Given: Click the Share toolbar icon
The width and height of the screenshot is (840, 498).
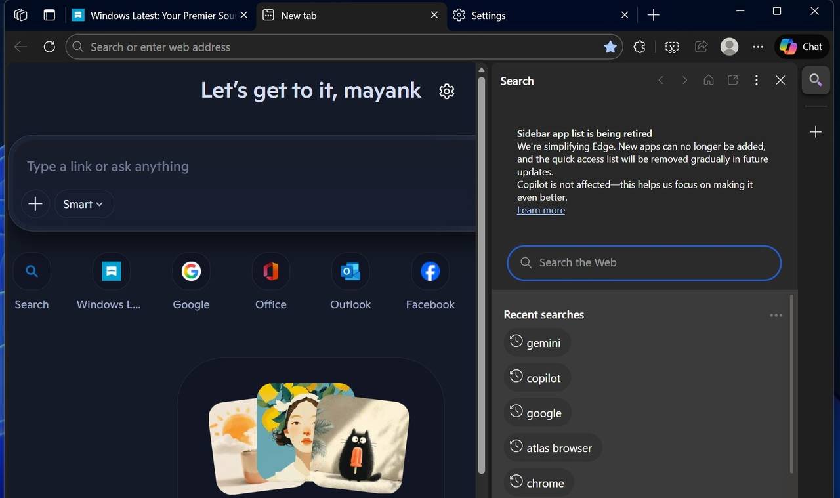Looking at the screenshot, I should click(701, 47).
